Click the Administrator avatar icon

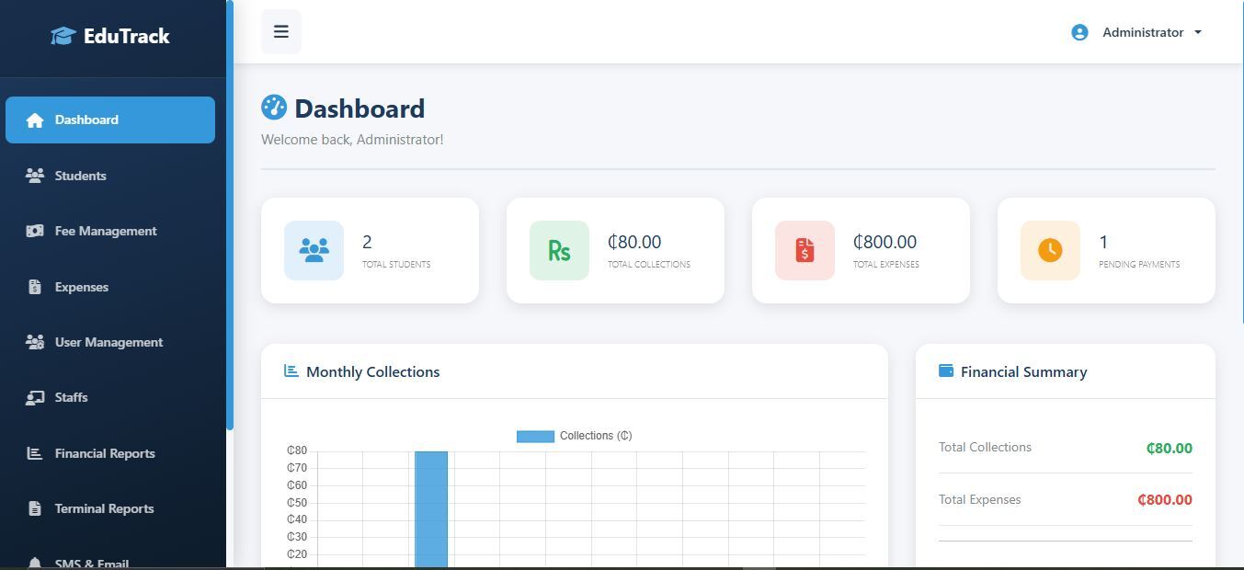[x=1079, y=32]
